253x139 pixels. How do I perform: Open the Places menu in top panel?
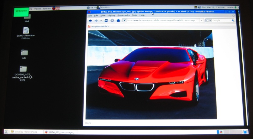[x=37, y=9]
